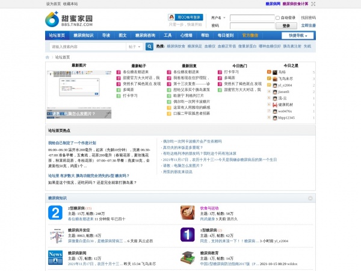Open the 找回密码 link

(308, 18)
